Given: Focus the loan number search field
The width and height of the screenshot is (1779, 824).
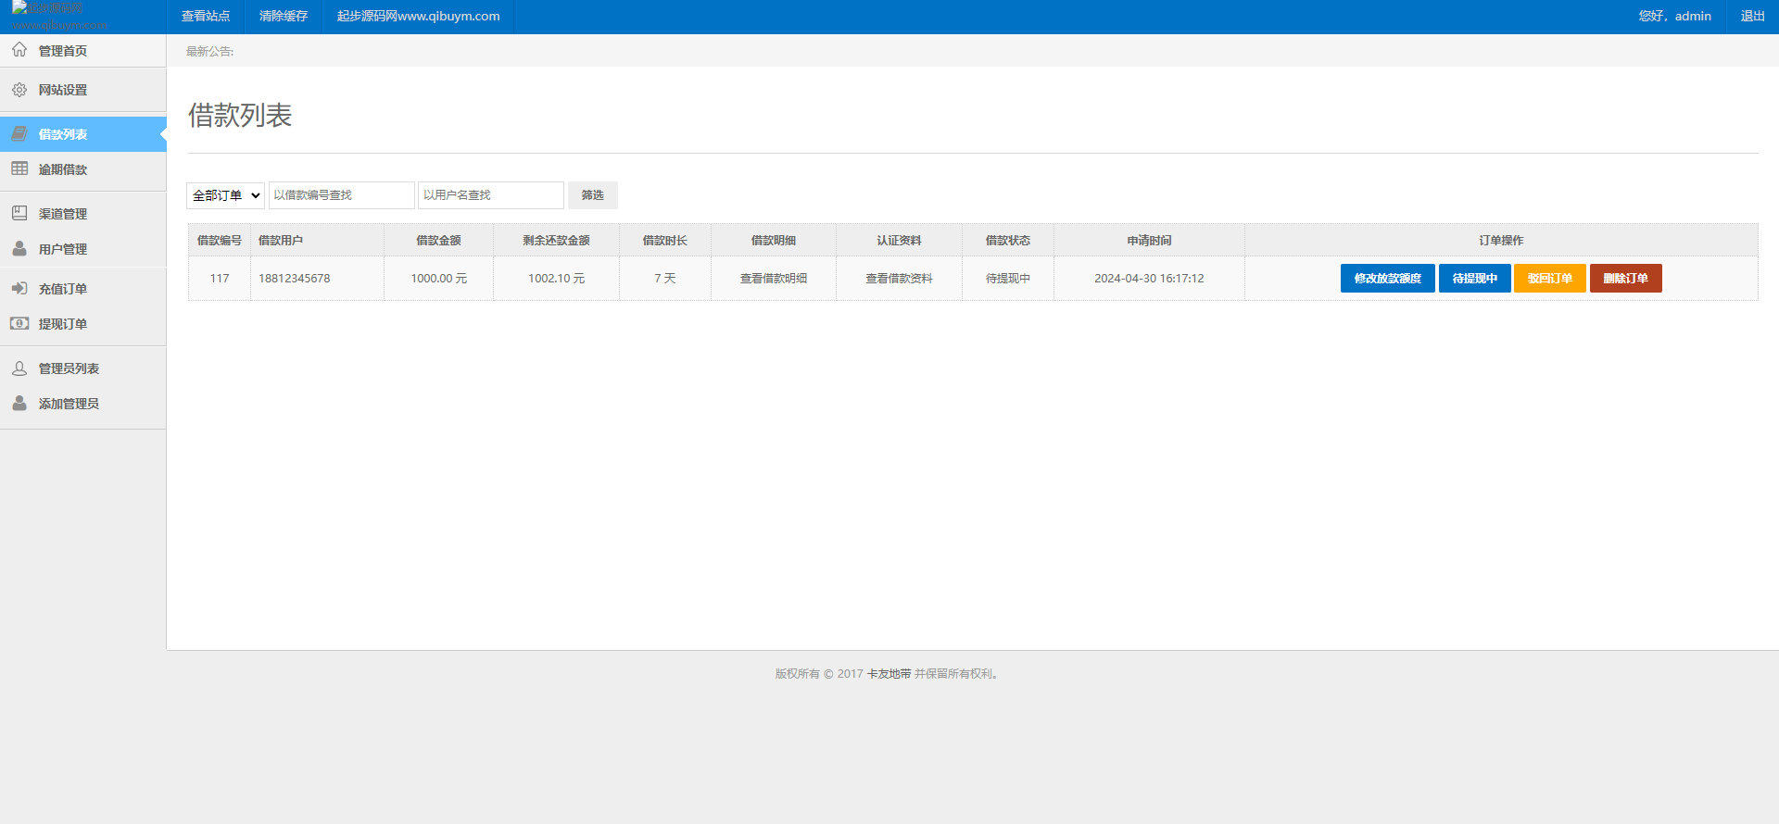Looking at the screenshot, I should pos(341,195).
